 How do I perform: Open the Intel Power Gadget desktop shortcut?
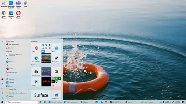11,5
